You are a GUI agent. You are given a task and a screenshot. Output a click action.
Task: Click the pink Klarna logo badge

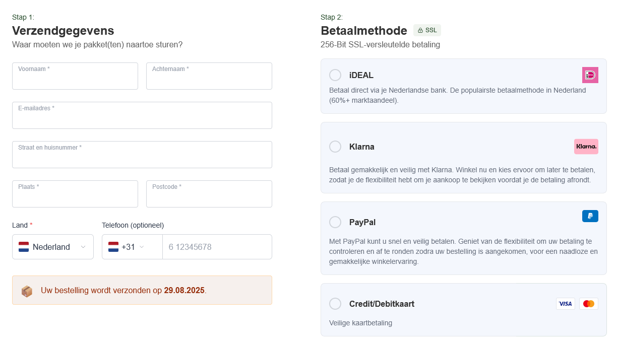tap(586, 147)
